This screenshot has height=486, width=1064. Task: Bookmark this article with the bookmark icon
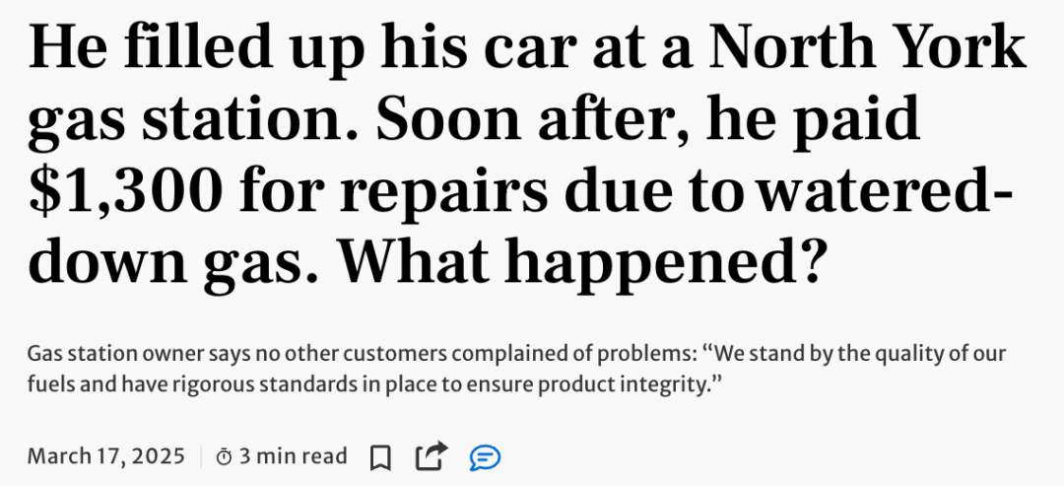click(x=380, y=457)
